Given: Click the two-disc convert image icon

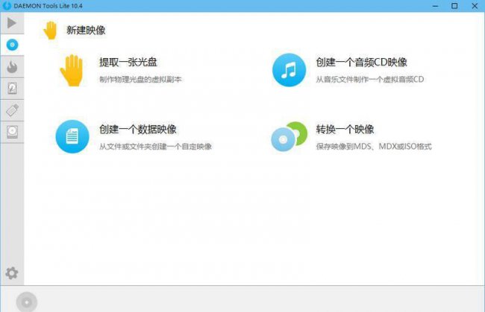Looking at the screenshot, I should click(290, 136).
